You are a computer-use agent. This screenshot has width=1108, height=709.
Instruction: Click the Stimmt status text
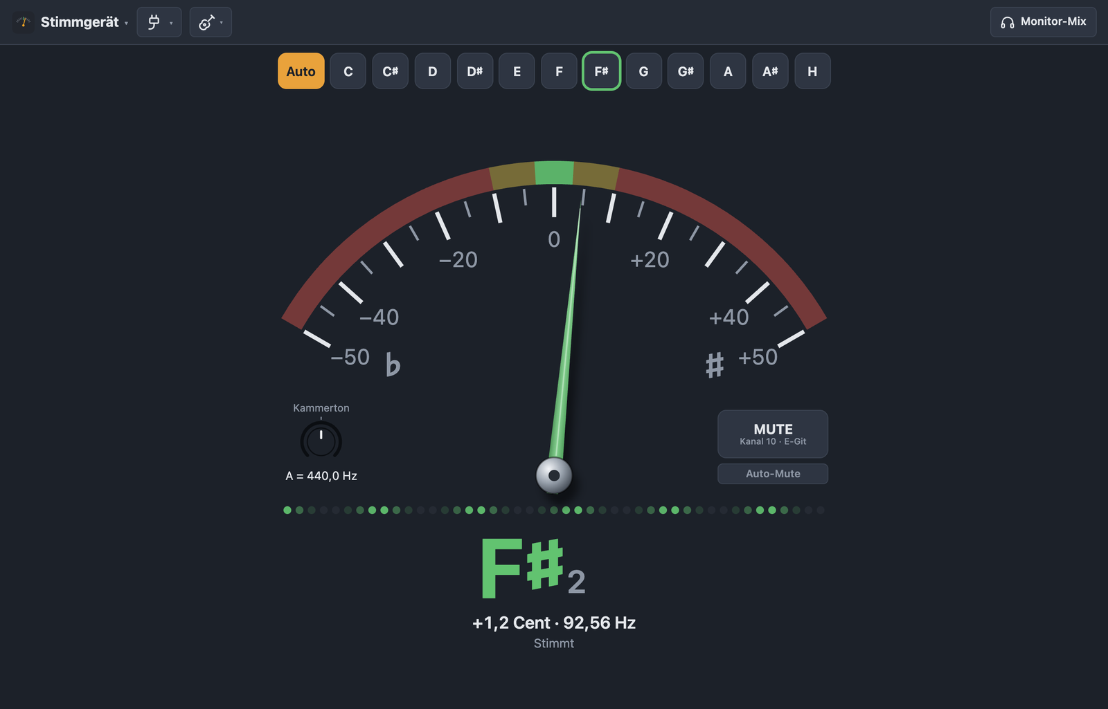coord(554,643)
